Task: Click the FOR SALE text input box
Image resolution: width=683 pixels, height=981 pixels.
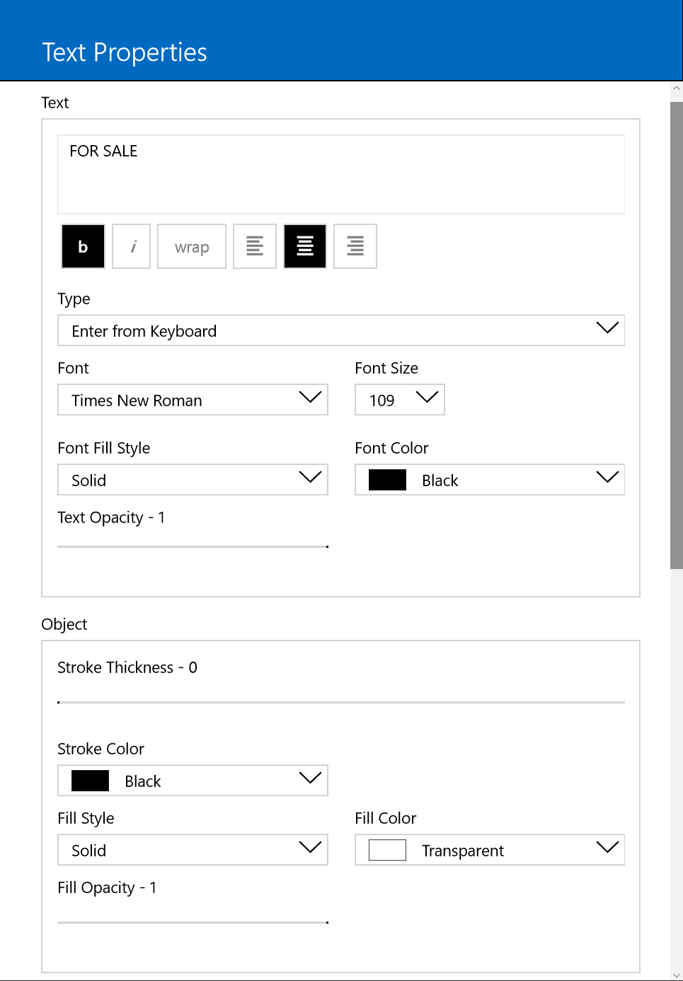Action: point(341,174)
